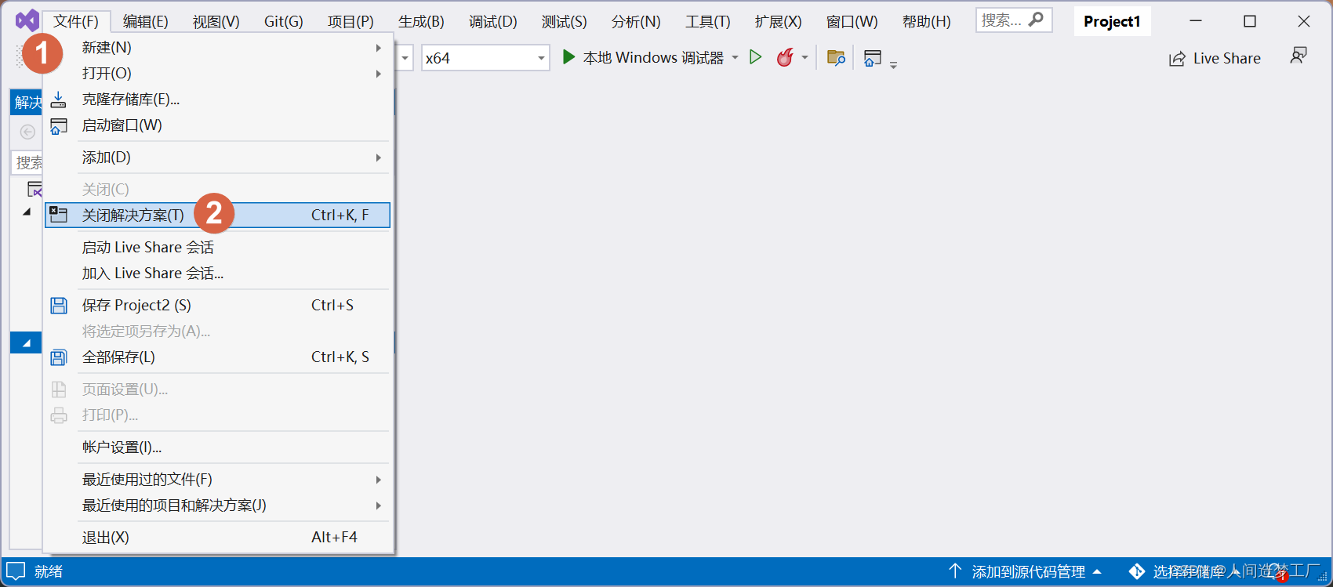
Task: Start 本地 Windows 调试器
Action: tap(643, 58)
